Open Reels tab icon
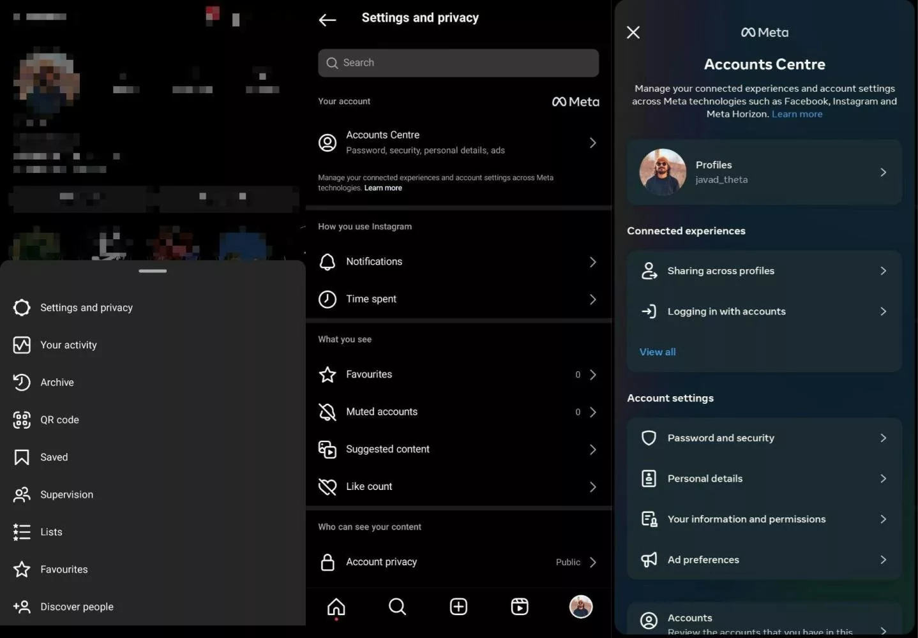Image resolution: width=918 pixels, height=638 pixels. coord(520,607)
